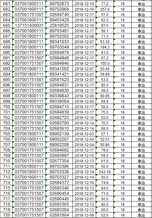Click date cell in row 716
This screenshot has width=152, height=218.
coord(84,194)
